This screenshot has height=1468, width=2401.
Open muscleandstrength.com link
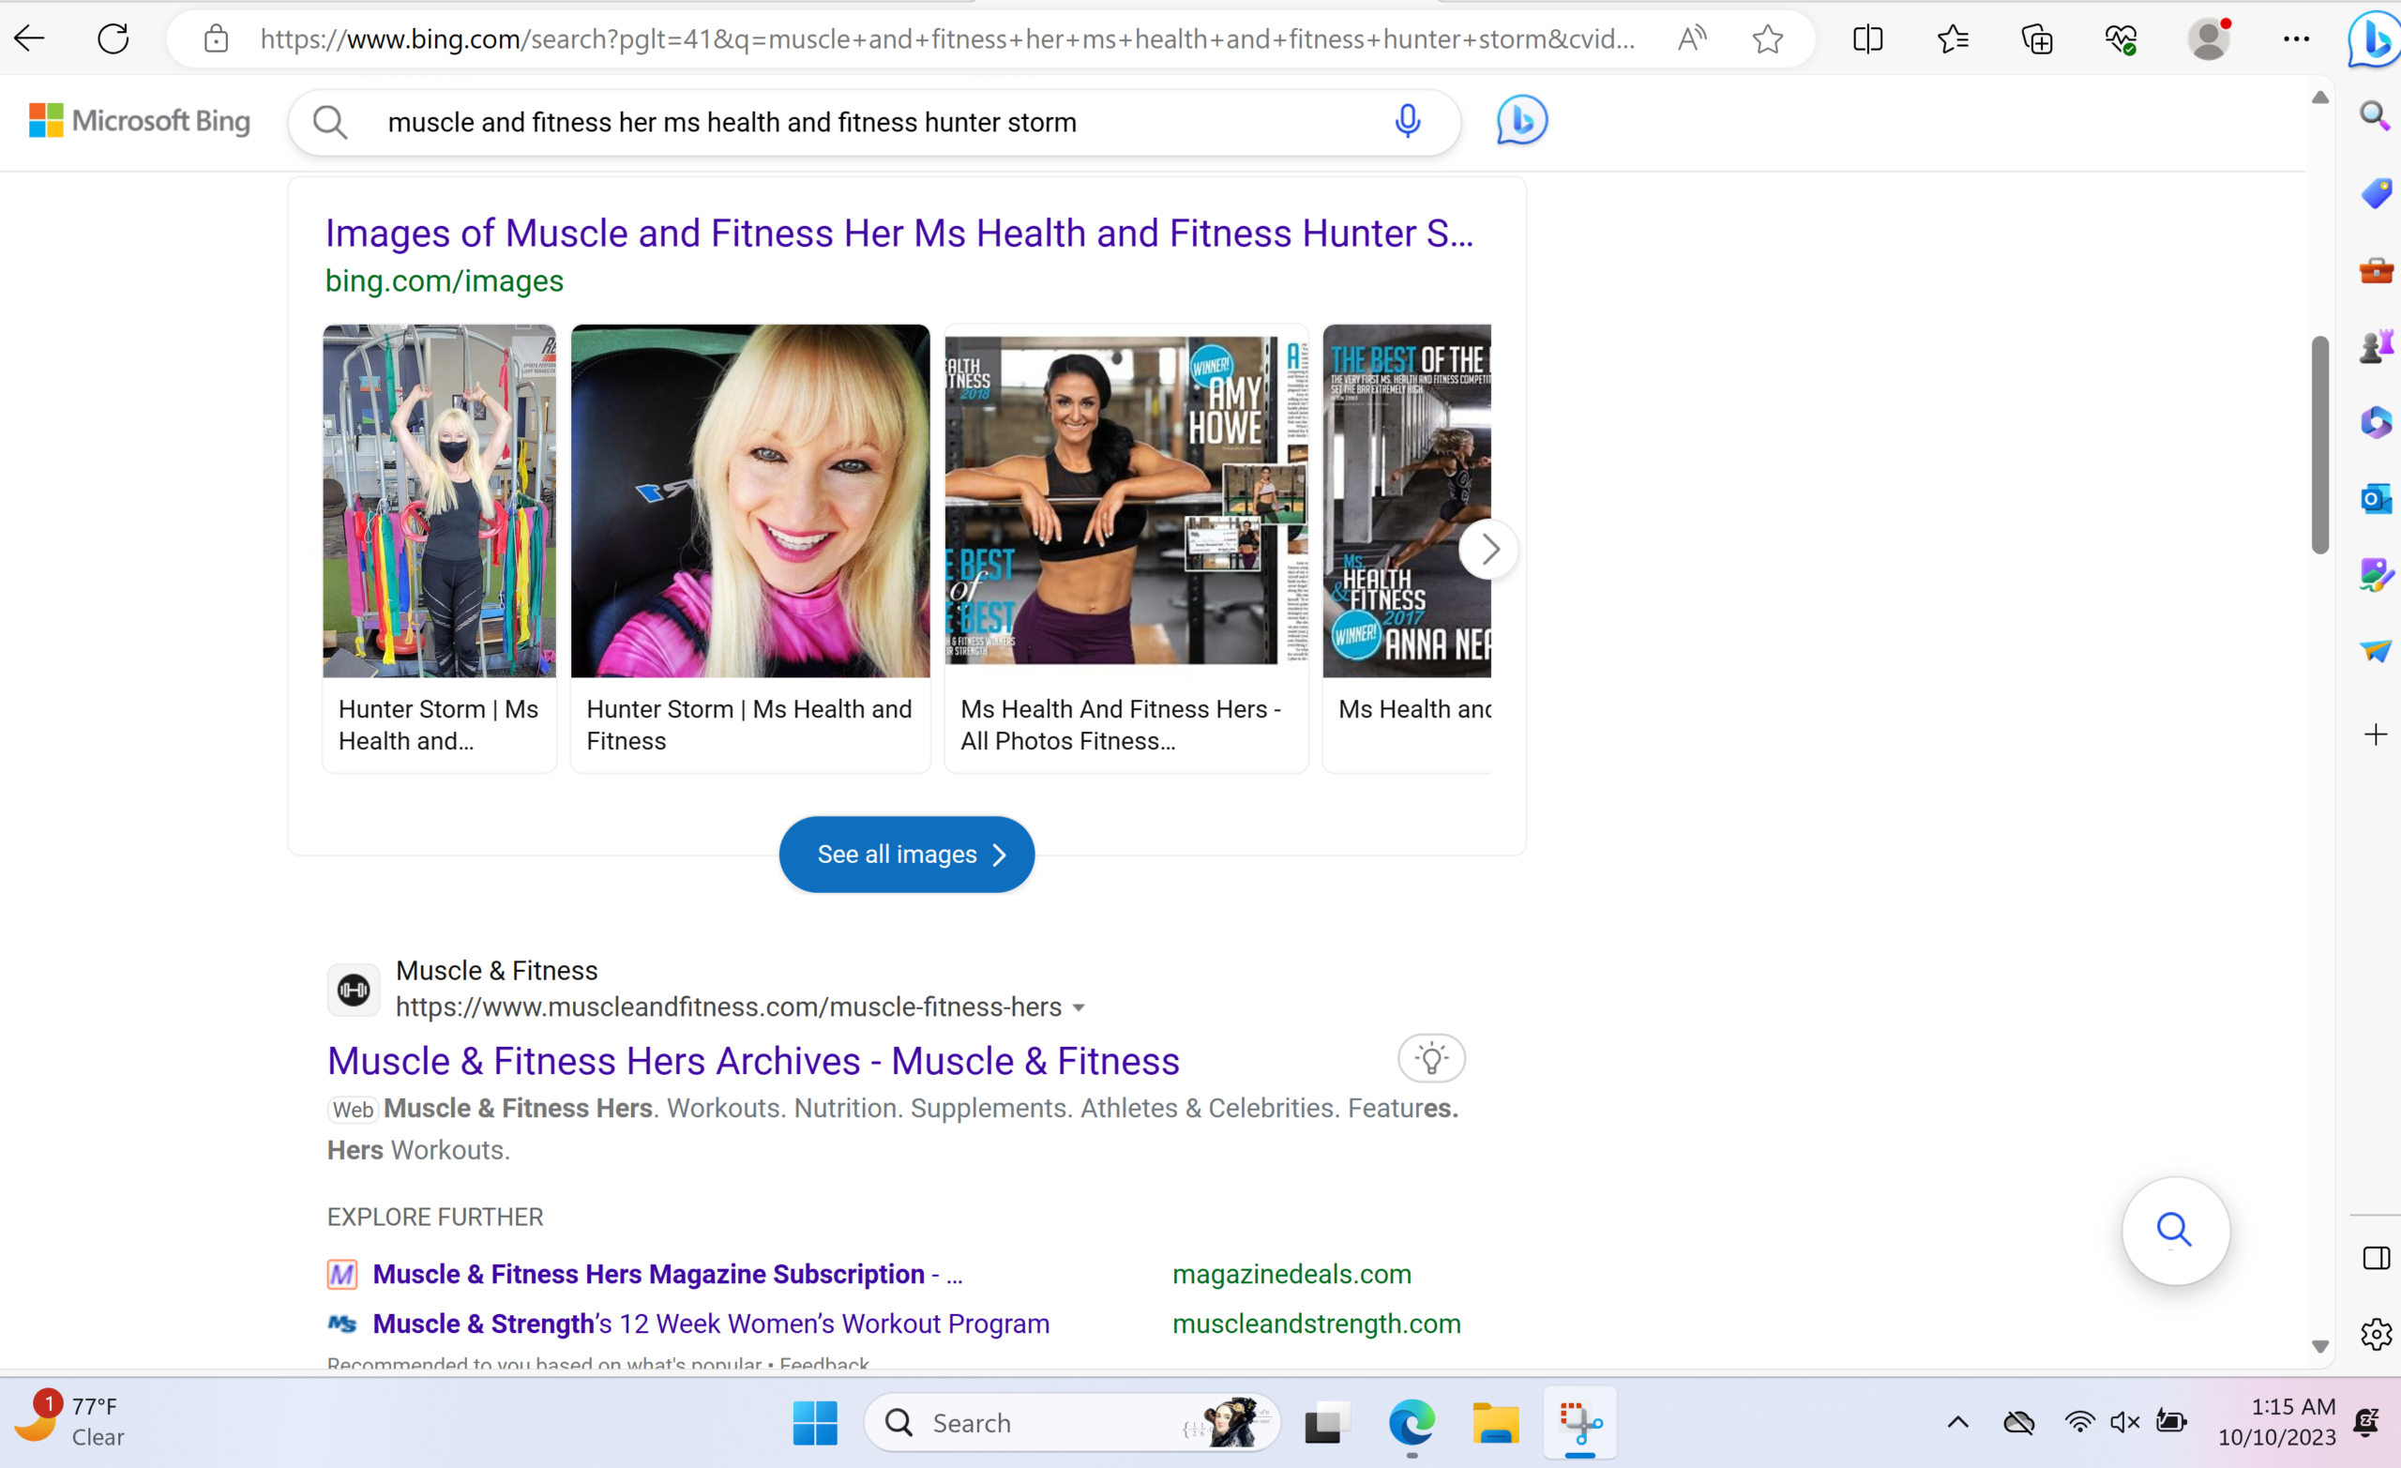(1317, 1324)
